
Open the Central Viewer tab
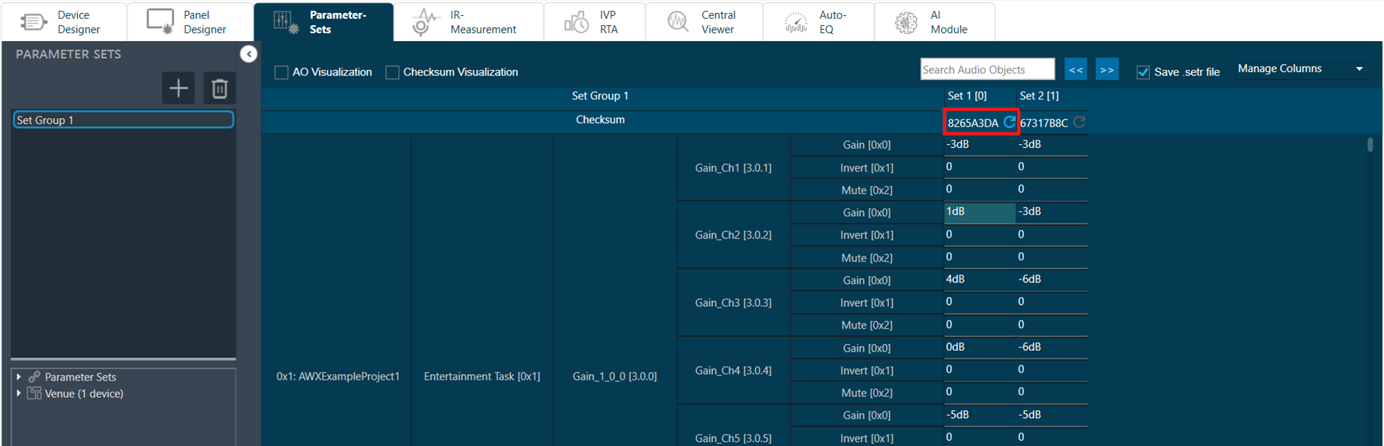tap(704, 22)
